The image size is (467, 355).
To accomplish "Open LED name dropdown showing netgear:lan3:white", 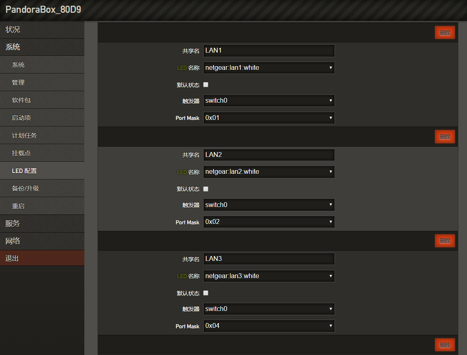I will 269,276.
